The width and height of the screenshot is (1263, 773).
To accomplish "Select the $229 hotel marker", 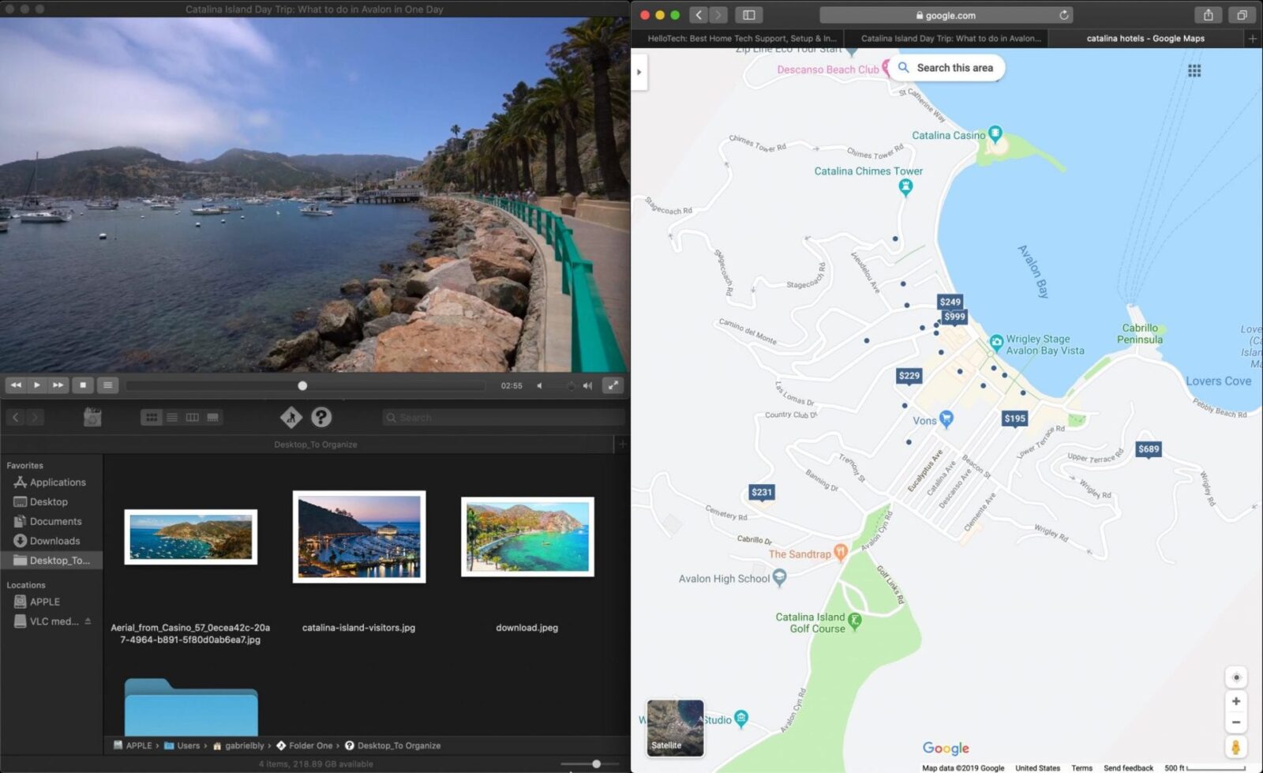I will click(x=909, y=376).
